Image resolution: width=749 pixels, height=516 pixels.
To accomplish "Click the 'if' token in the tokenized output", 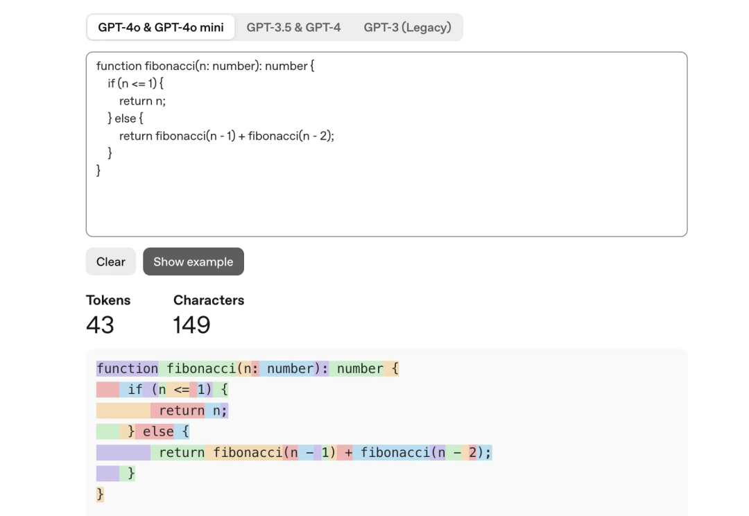I will (131, 389).
